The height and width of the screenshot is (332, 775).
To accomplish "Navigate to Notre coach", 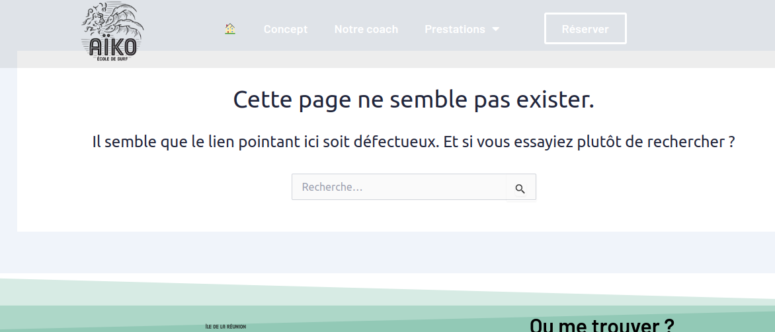I will [366, 29].
